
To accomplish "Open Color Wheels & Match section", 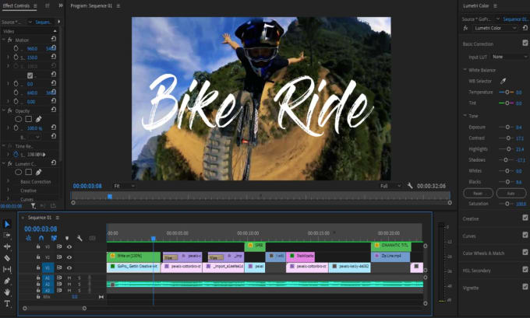I will click(x=483, y=253).
